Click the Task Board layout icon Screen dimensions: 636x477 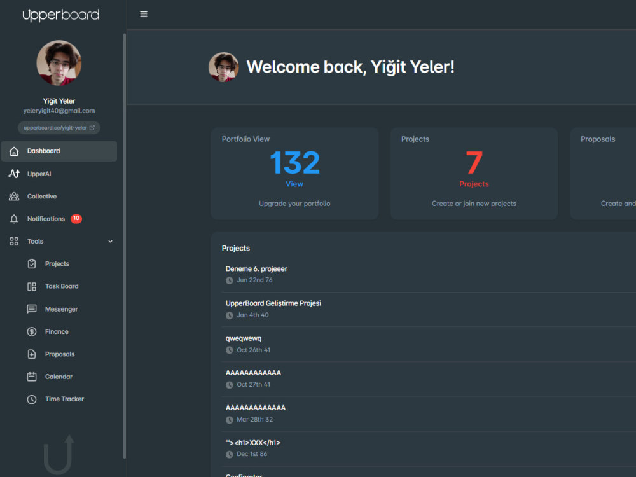tap(32, 287)
